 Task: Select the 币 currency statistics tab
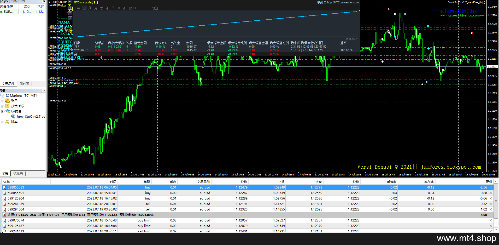pyautogui.click(x=113, y=8)
